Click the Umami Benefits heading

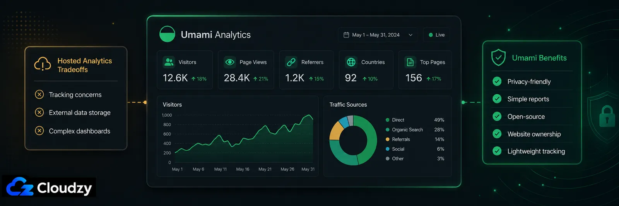pos(539,58)
